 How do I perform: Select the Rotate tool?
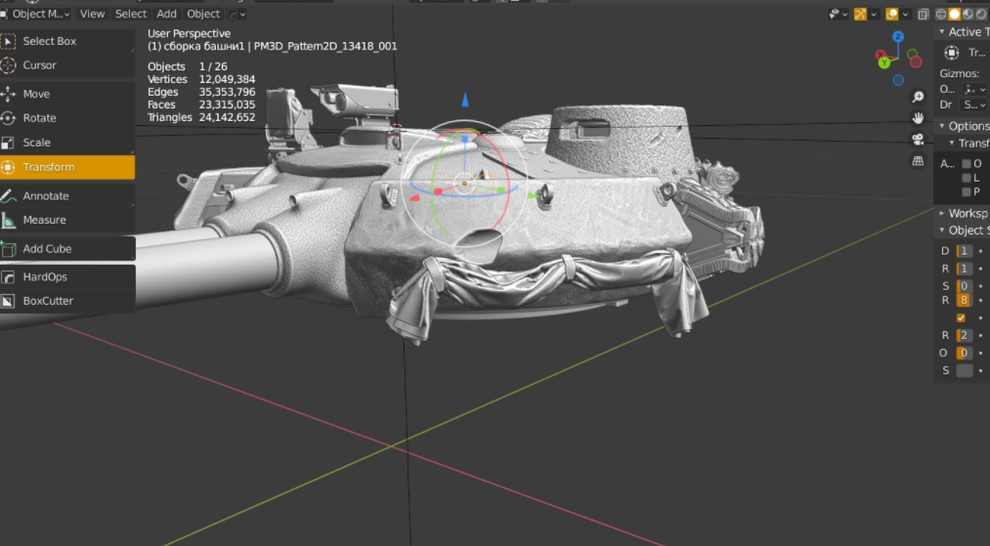(39, 118)
